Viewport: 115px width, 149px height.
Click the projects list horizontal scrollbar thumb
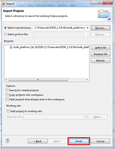[38, 80]
